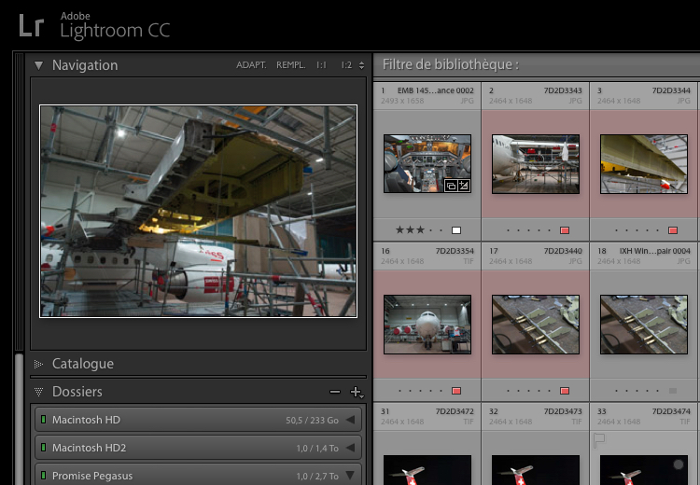
Task: Toggle the quick collection circle on photo 33
Action: 677,464
